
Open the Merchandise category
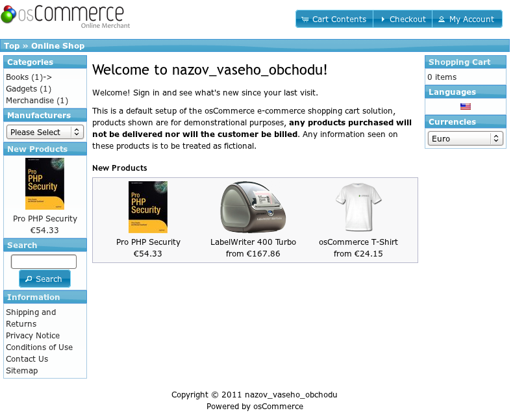37,101
